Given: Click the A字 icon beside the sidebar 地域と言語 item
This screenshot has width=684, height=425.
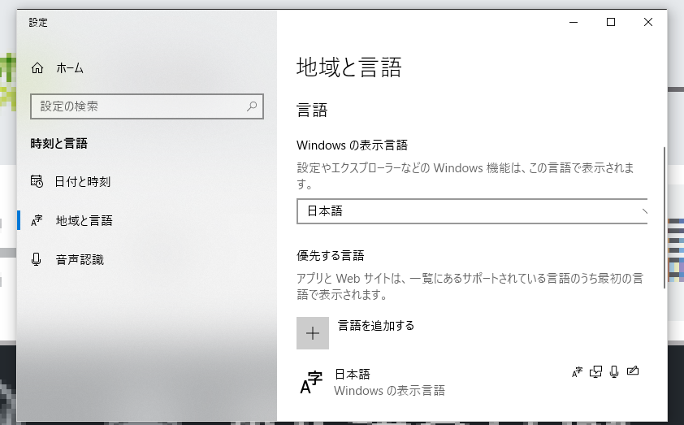Looking at the screenshot, I should 37,221.
